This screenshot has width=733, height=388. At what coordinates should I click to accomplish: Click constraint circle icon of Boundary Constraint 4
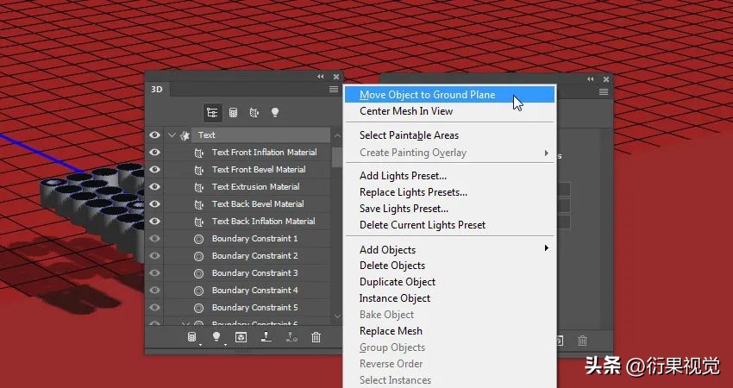point(198,291)
